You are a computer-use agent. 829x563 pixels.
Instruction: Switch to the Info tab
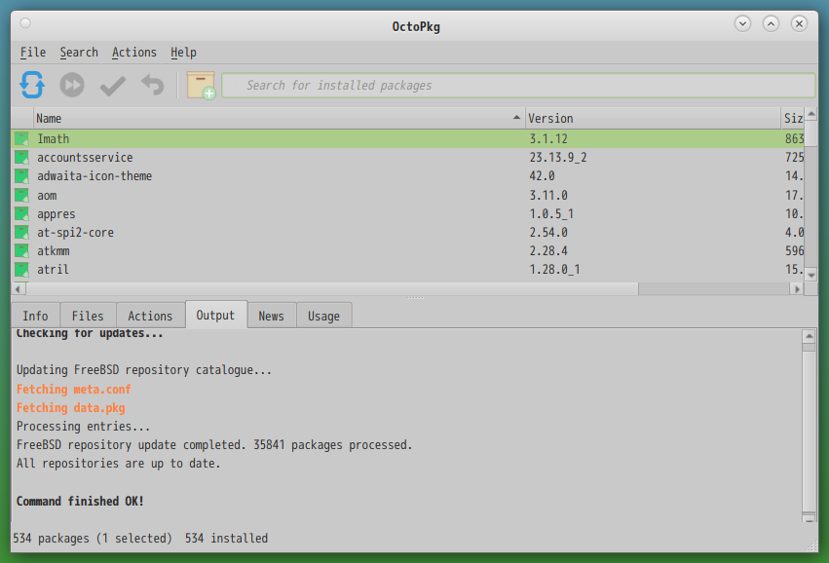35,316
